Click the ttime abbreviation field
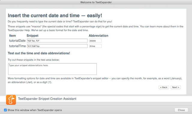Image resolution: width=192 pixels, height=114 pixels. point(95,46)
